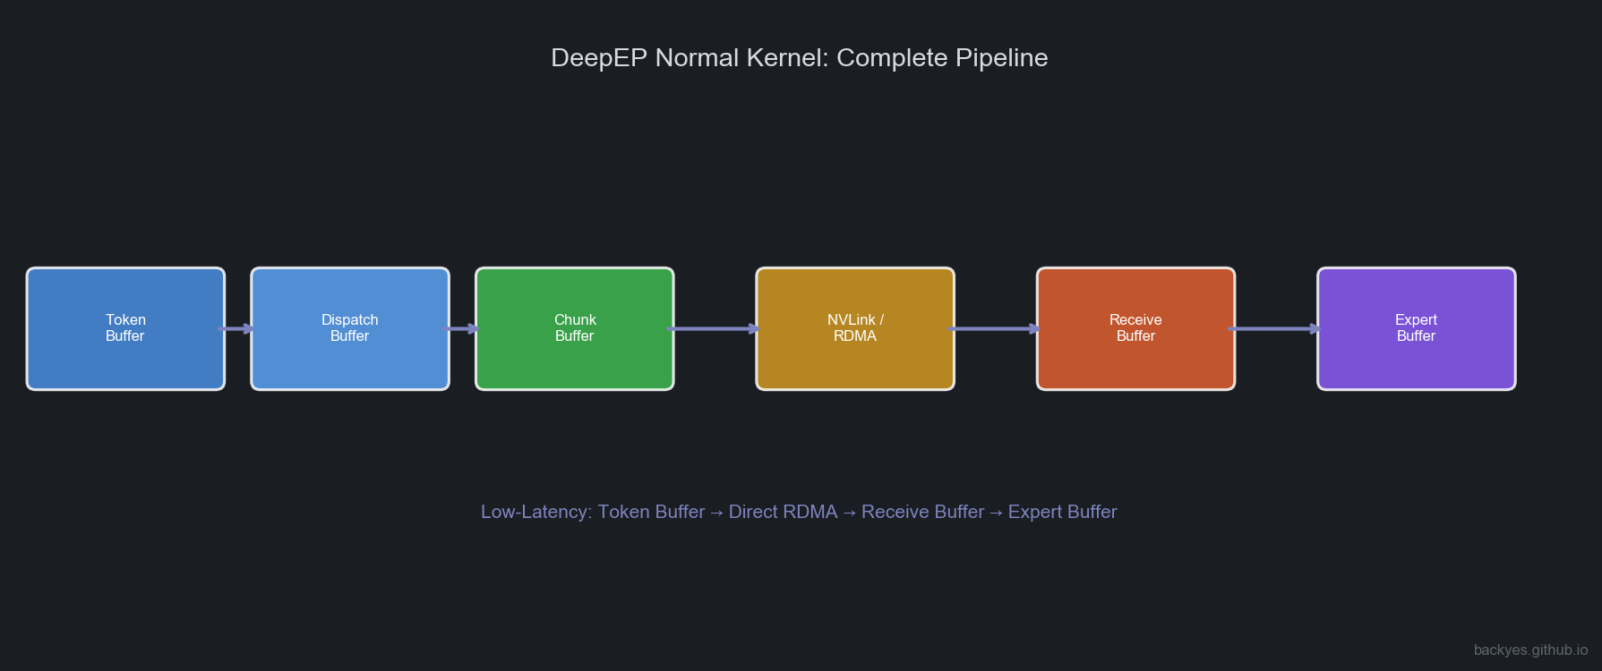Click the title DeepEP Normal Kernel: Complete Pipeline

pos(800,58)
